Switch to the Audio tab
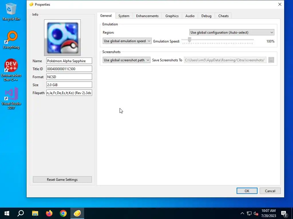Screen dimensions: 293x219 [x=190, y=16]
